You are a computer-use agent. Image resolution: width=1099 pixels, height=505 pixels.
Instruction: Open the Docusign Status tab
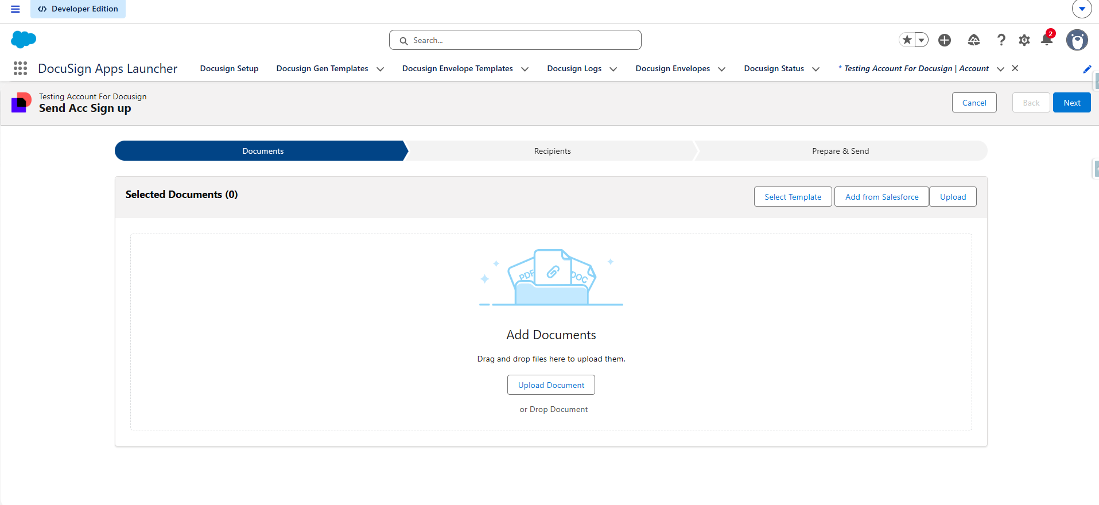tap(774, 68)
